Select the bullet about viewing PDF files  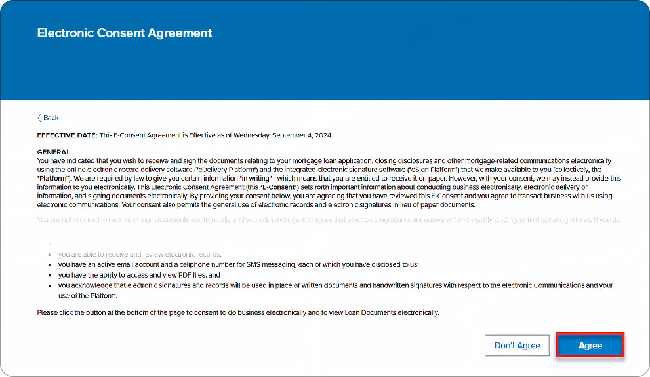(x=139, y=275)
